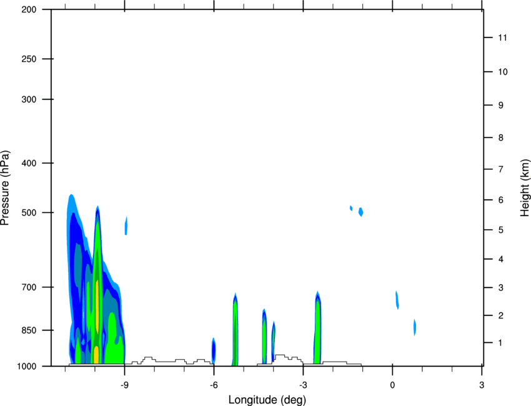Click the 850 pressure tick label
The image size is (531, 406).
[x=29, y=330]
